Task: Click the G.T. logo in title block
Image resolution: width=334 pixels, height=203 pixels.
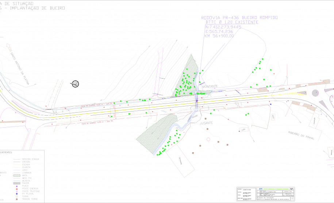Action: point(292,189)
